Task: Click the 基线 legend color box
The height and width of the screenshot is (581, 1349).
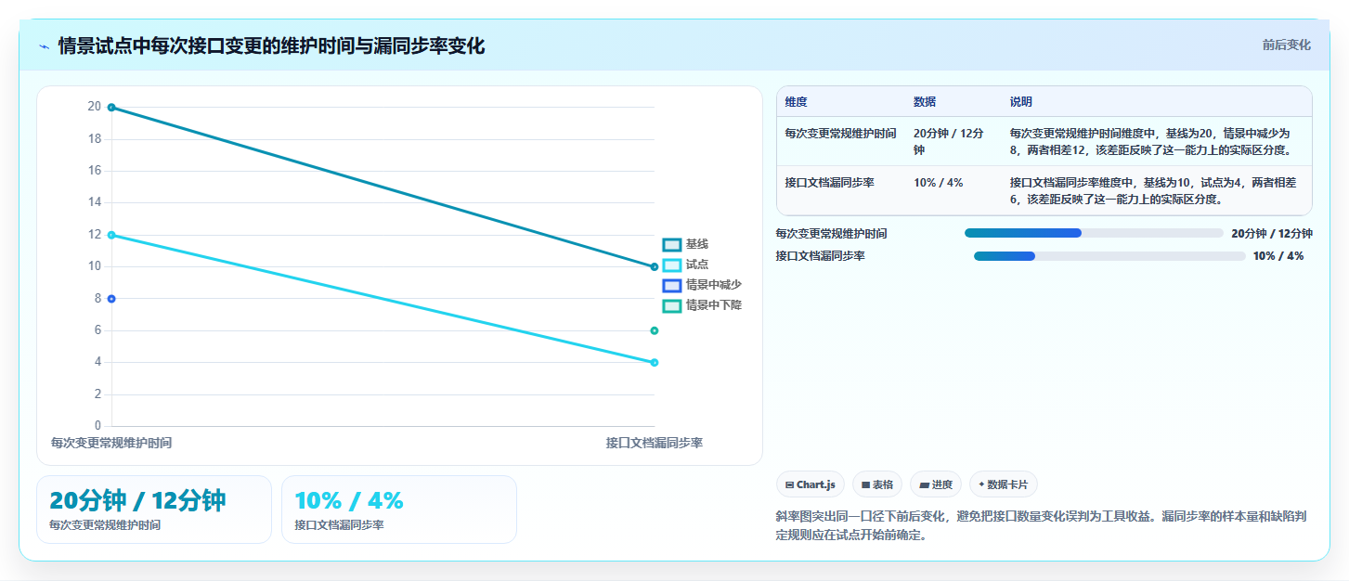Action: 672,244
